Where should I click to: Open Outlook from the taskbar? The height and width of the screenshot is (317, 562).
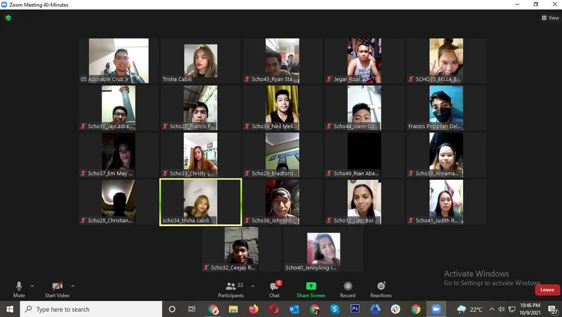tap(294, 309)
